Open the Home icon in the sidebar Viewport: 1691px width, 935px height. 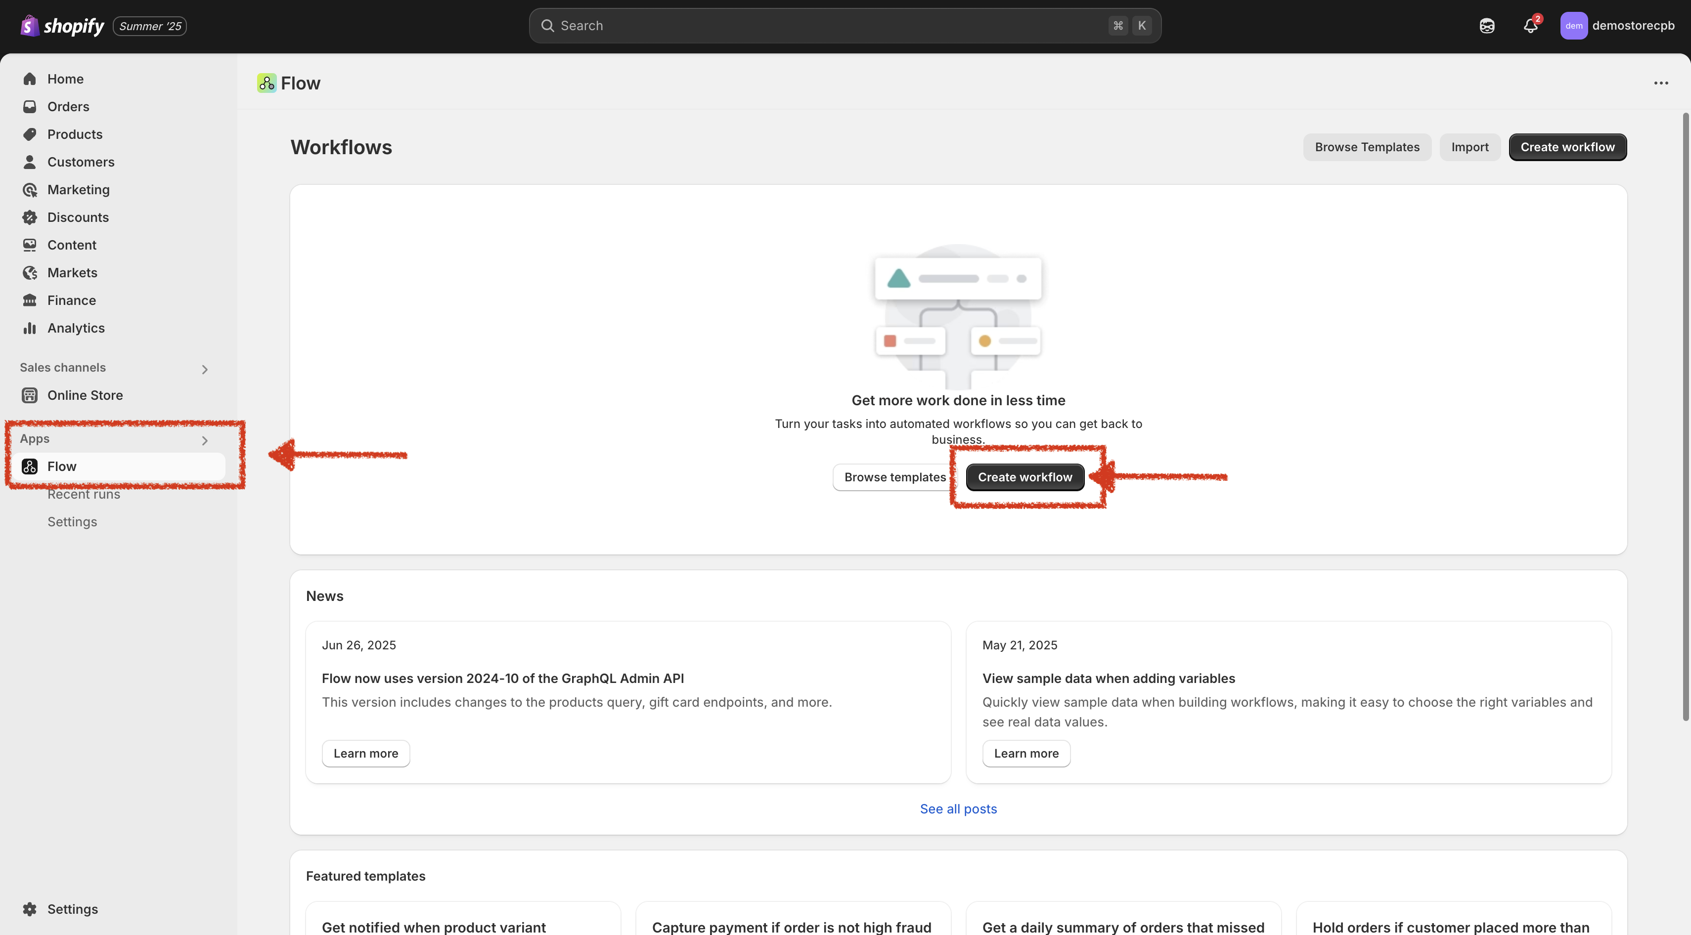30,79
